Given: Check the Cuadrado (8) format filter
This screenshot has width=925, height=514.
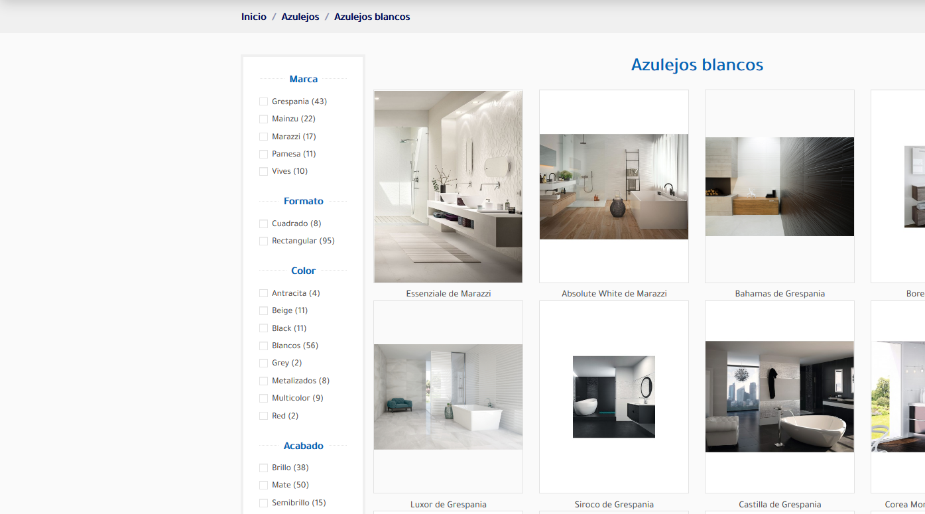Looking at the screenshot, I should click(x=263, y=224).
